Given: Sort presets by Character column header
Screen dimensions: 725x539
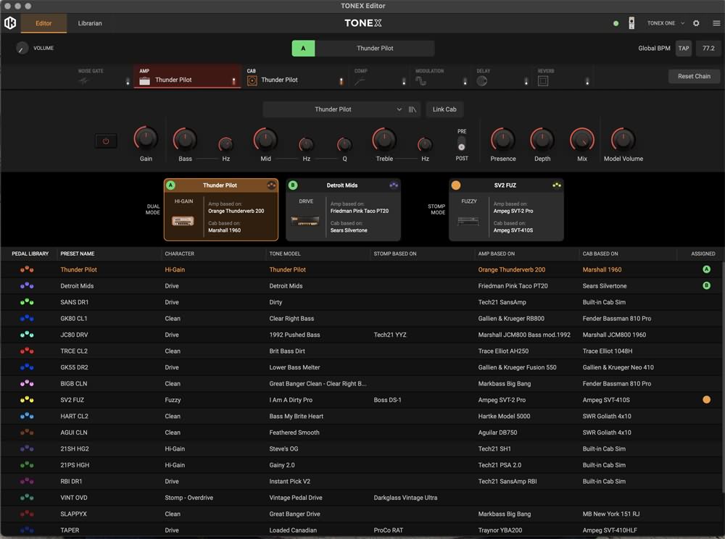Looking at the screenshot, I should click(180, 254).
